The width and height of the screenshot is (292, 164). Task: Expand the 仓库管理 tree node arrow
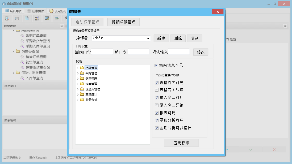coord(78,84)
